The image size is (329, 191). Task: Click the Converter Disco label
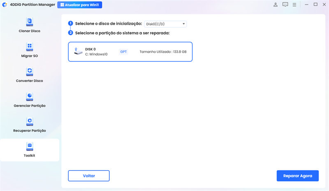point(29,81)
